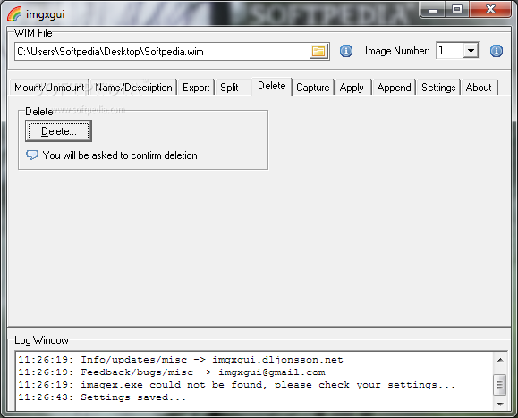Click the 'Feedback/bugs/misc' log entry

tap(172, 372)
